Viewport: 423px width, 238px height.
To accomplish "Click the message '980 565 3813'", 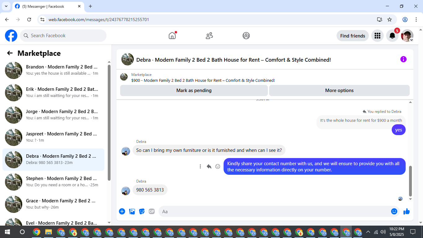I will pos(150,190).
